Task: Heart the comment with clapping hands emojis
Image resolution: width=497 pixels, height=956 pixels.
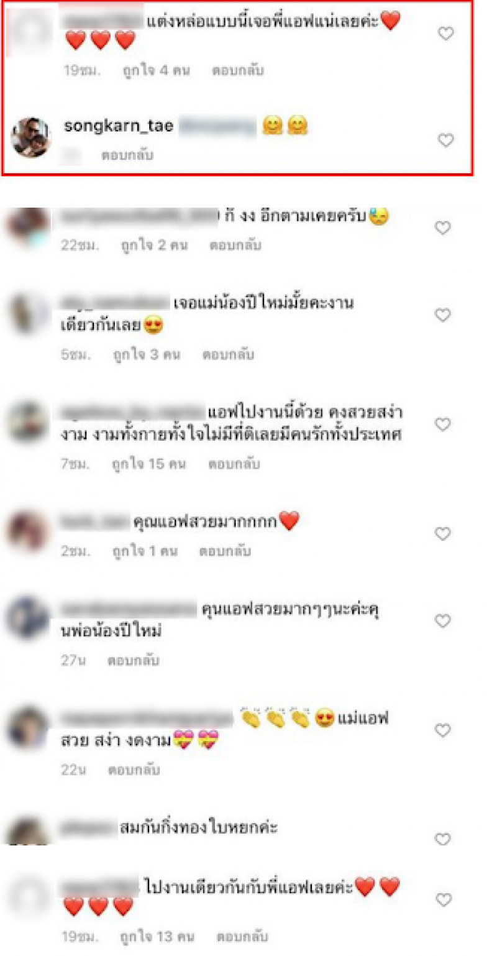Action: (442, 730)
